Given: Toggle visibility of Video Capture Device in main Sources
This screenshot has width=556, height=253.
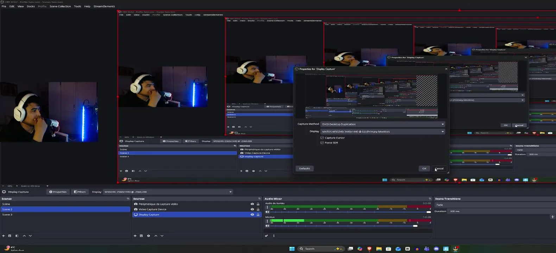Looking at the screenshot, I should click(x=252, y=209).
